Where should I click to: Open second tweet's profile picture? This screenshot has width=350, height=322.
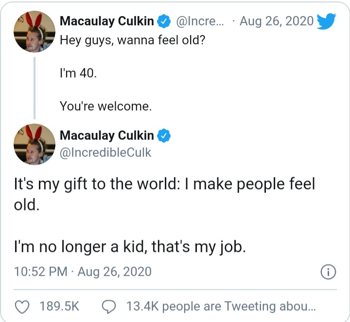point(34,144)
